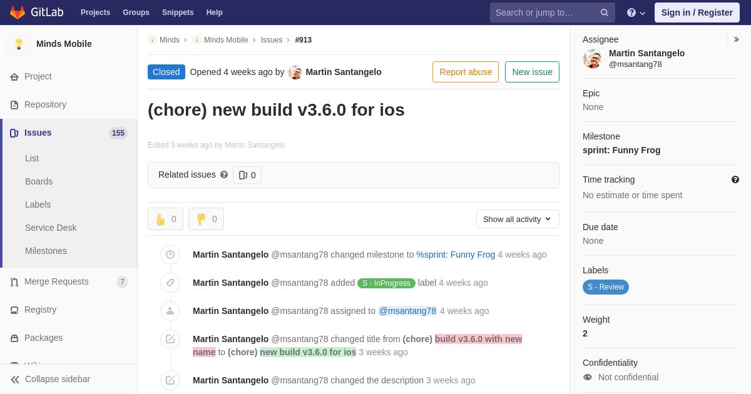
Task: Click the search magnifier icon
Action: pos(605,13)
